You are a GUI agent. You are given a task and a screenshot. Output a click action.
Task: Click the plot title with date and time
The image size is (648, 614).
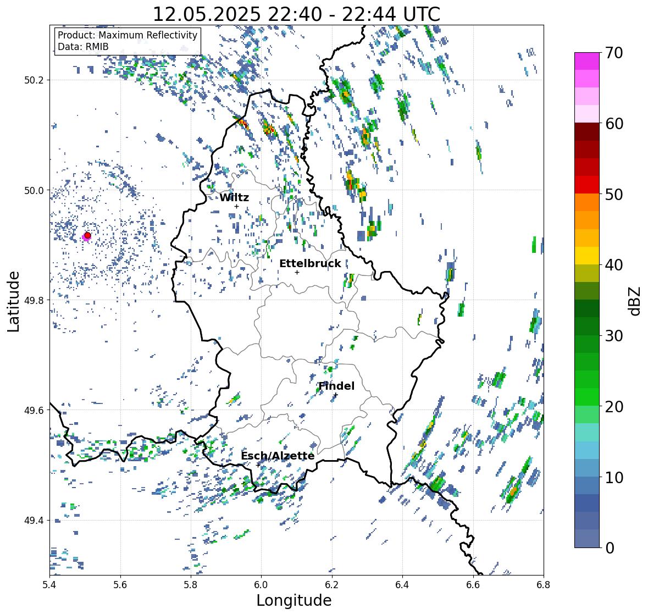click(x=296, y=14)
